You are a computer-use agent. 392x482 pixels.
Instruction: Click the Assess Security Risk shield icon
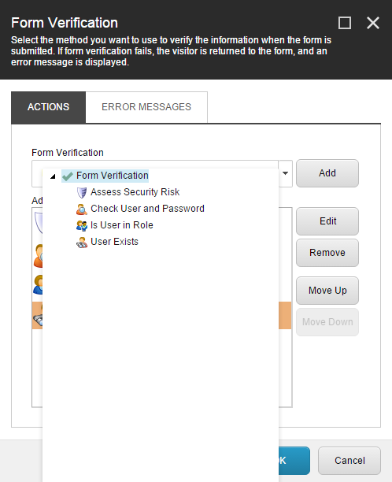[82, 192]
